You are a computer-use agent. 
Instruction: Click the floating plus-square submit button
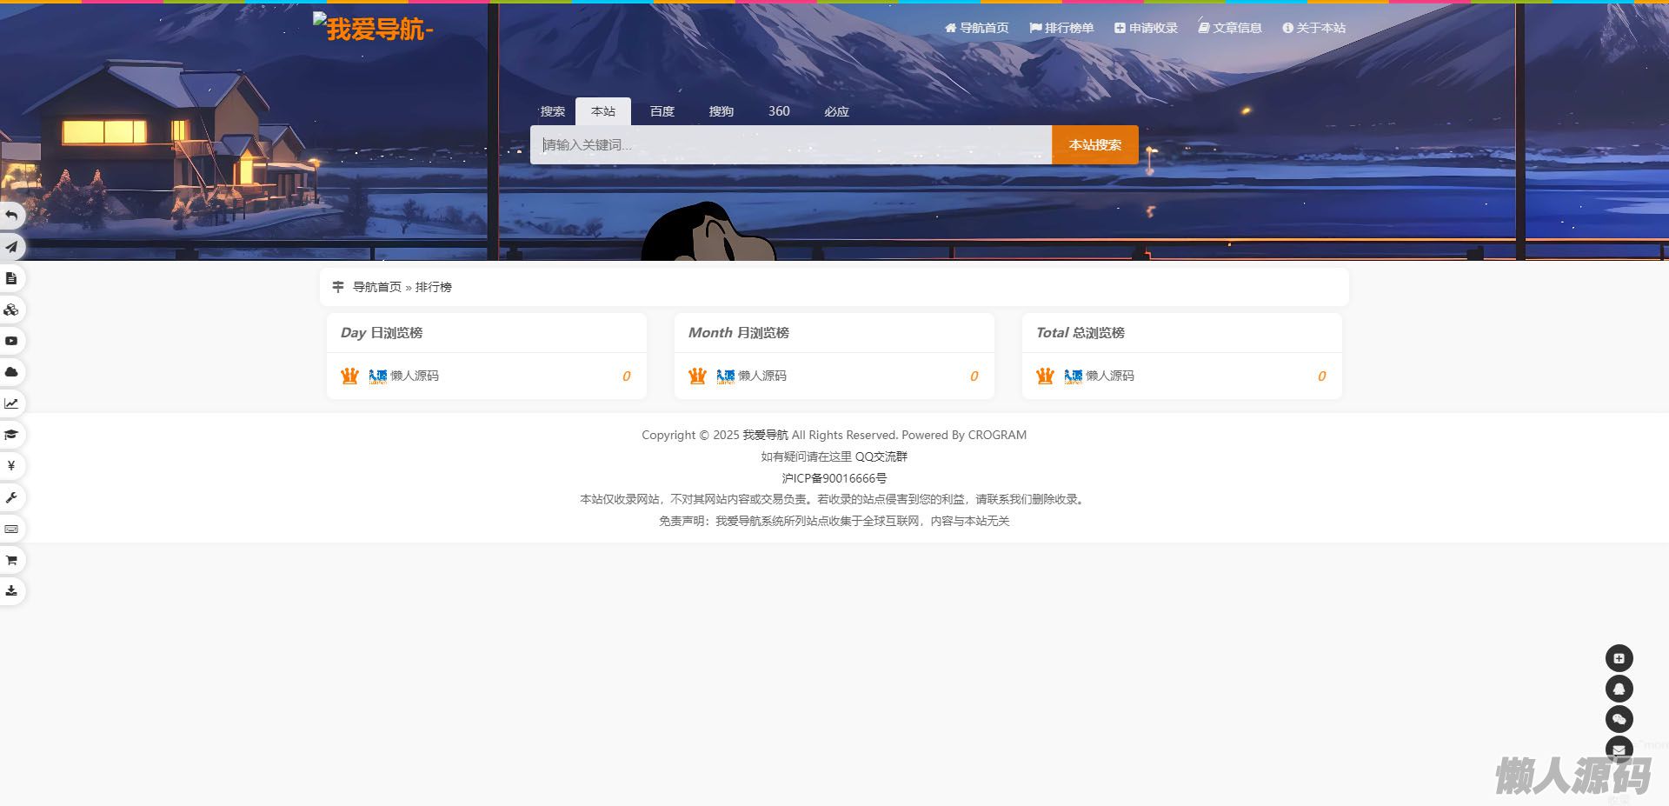[x=1619, y=658]
